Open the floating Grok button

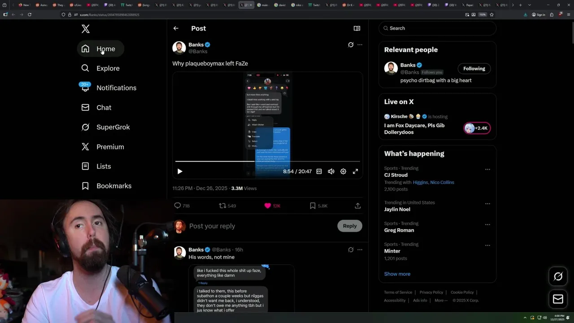click(558, 277)
